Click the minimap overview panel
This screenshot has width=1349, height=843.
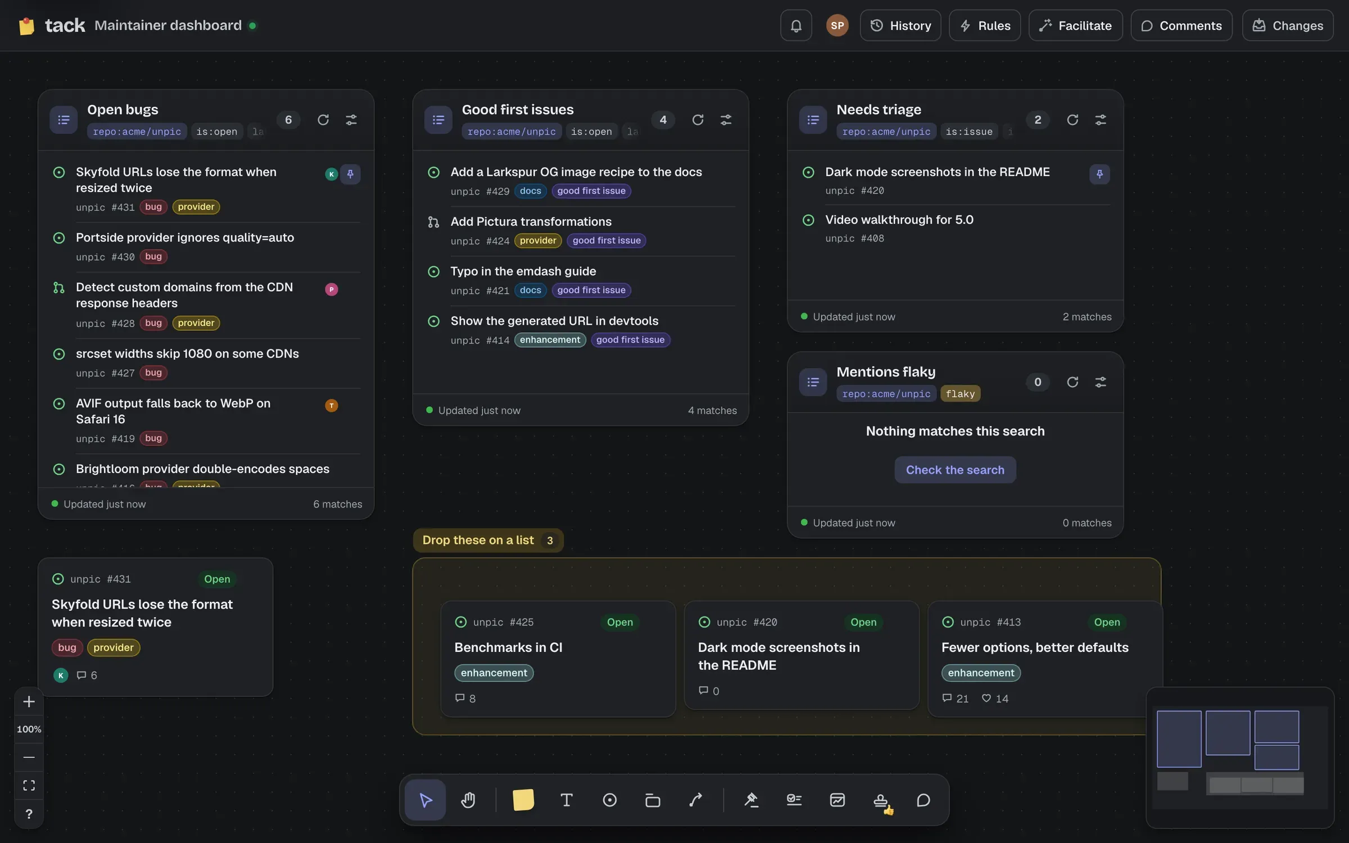click(1240, 757)
